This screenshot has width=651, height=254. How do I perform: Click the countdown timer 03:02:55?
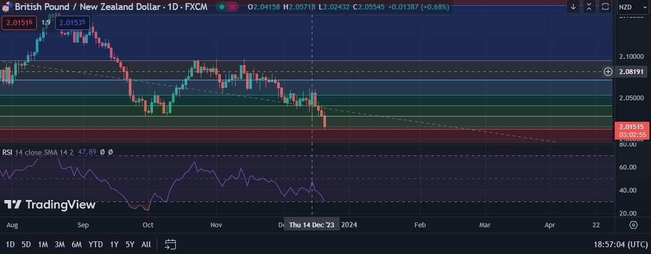pos(632,135)
